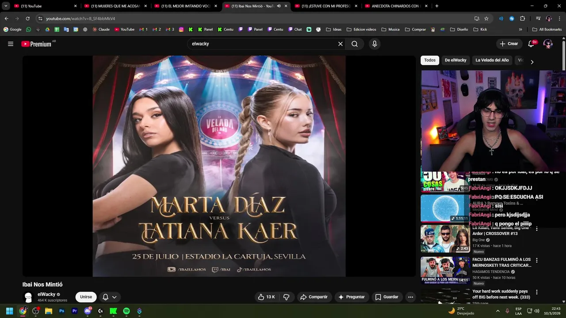This screenshot has width=566, height=318.
Task: Open the YouTube notifications bell
Action: point(532,44)
